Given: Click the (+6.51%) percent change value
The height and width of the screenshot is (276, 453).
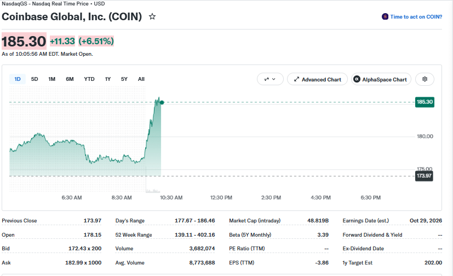Looking at the screenshot, I should 96,41.
